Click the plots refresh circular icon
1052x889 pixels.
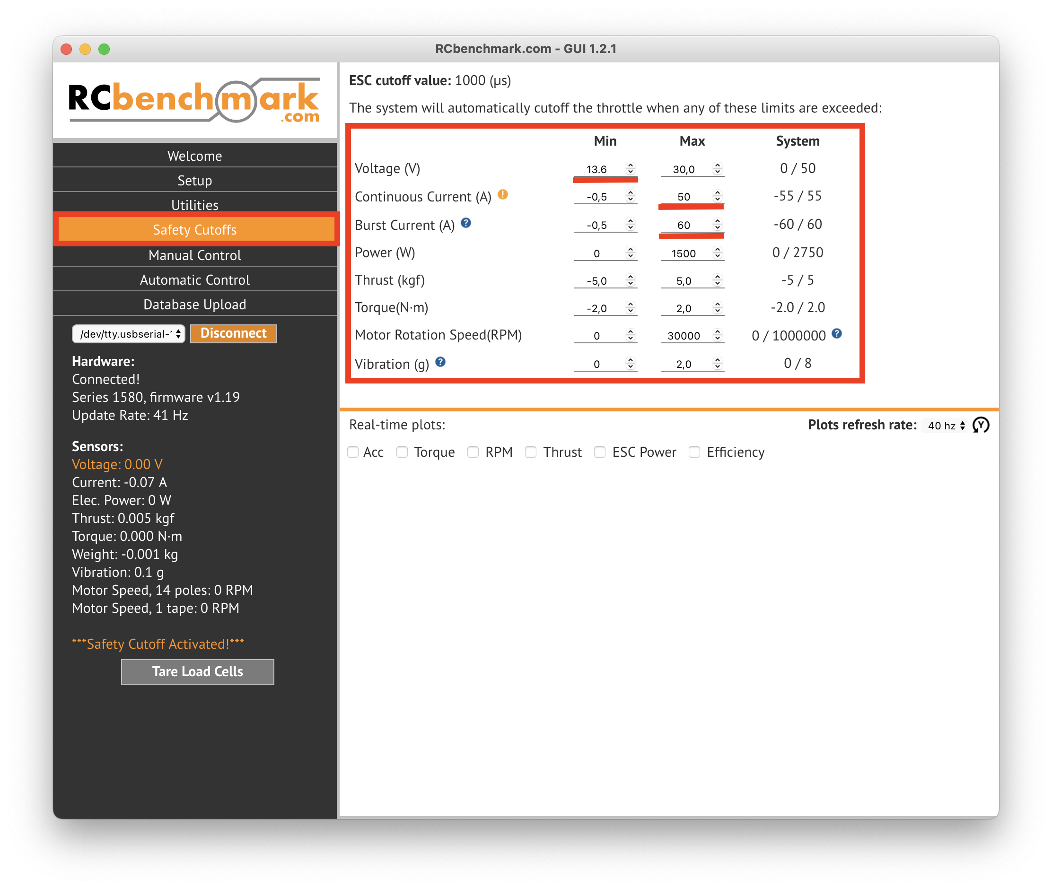981,426
